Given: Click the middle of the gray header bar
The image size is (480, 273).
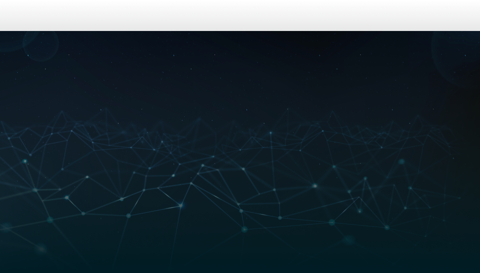Looking at the screenshot, I should click(x=240, y=15).
